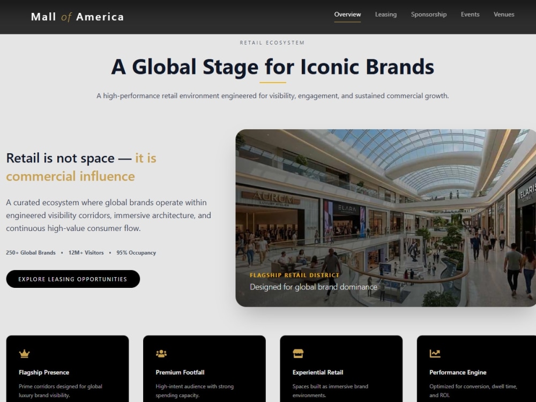Select the Events nav link
This screenshot has width=536, height=402.
[470, 14]
